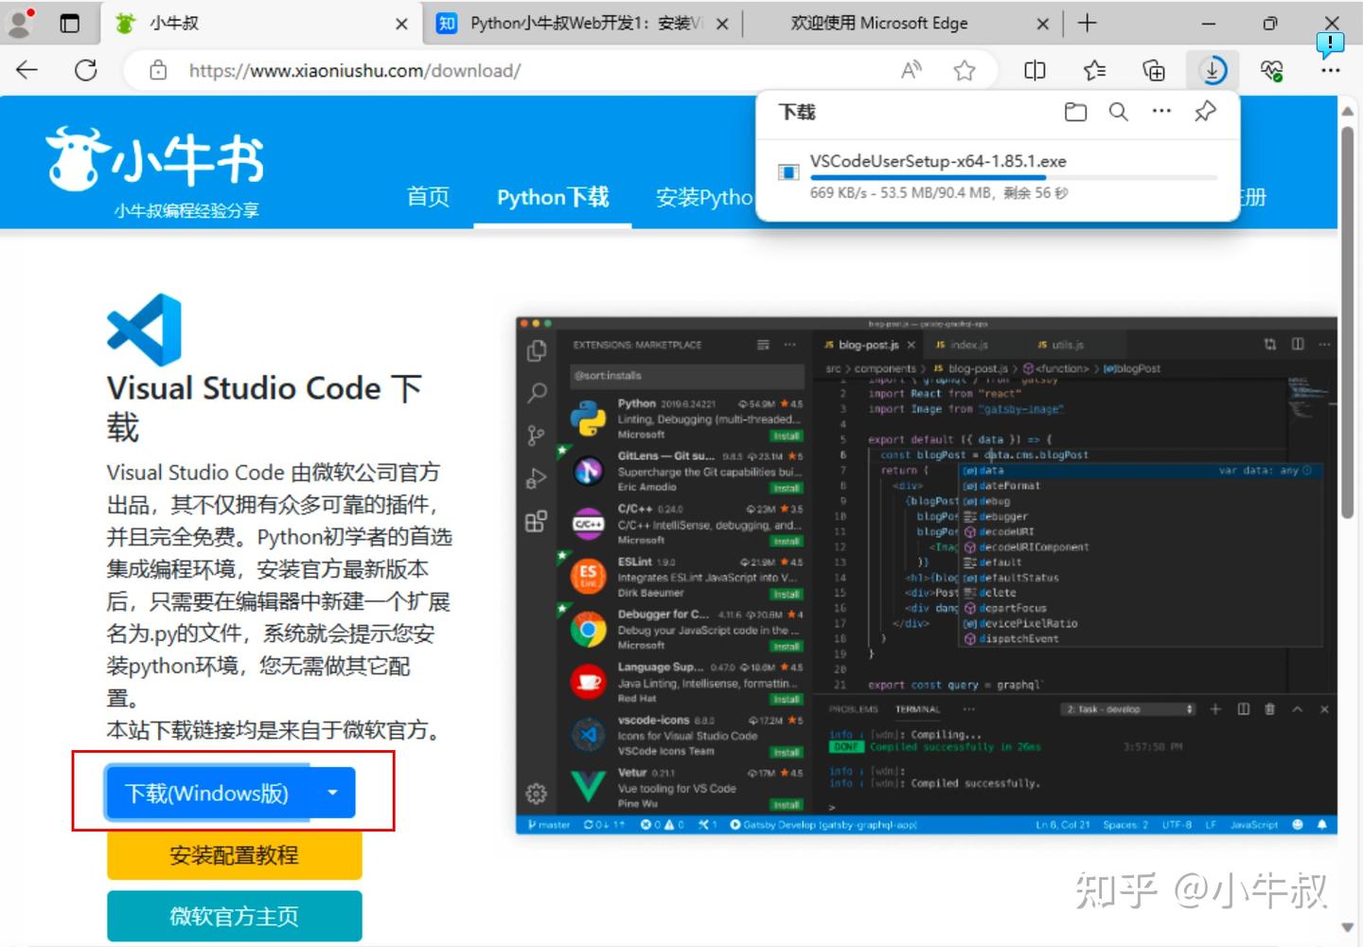The height and width of the screenshot is (947, 1363).
Task: Visit 微软官方主页 via the teal button
Action: click(x=234, y=915)
